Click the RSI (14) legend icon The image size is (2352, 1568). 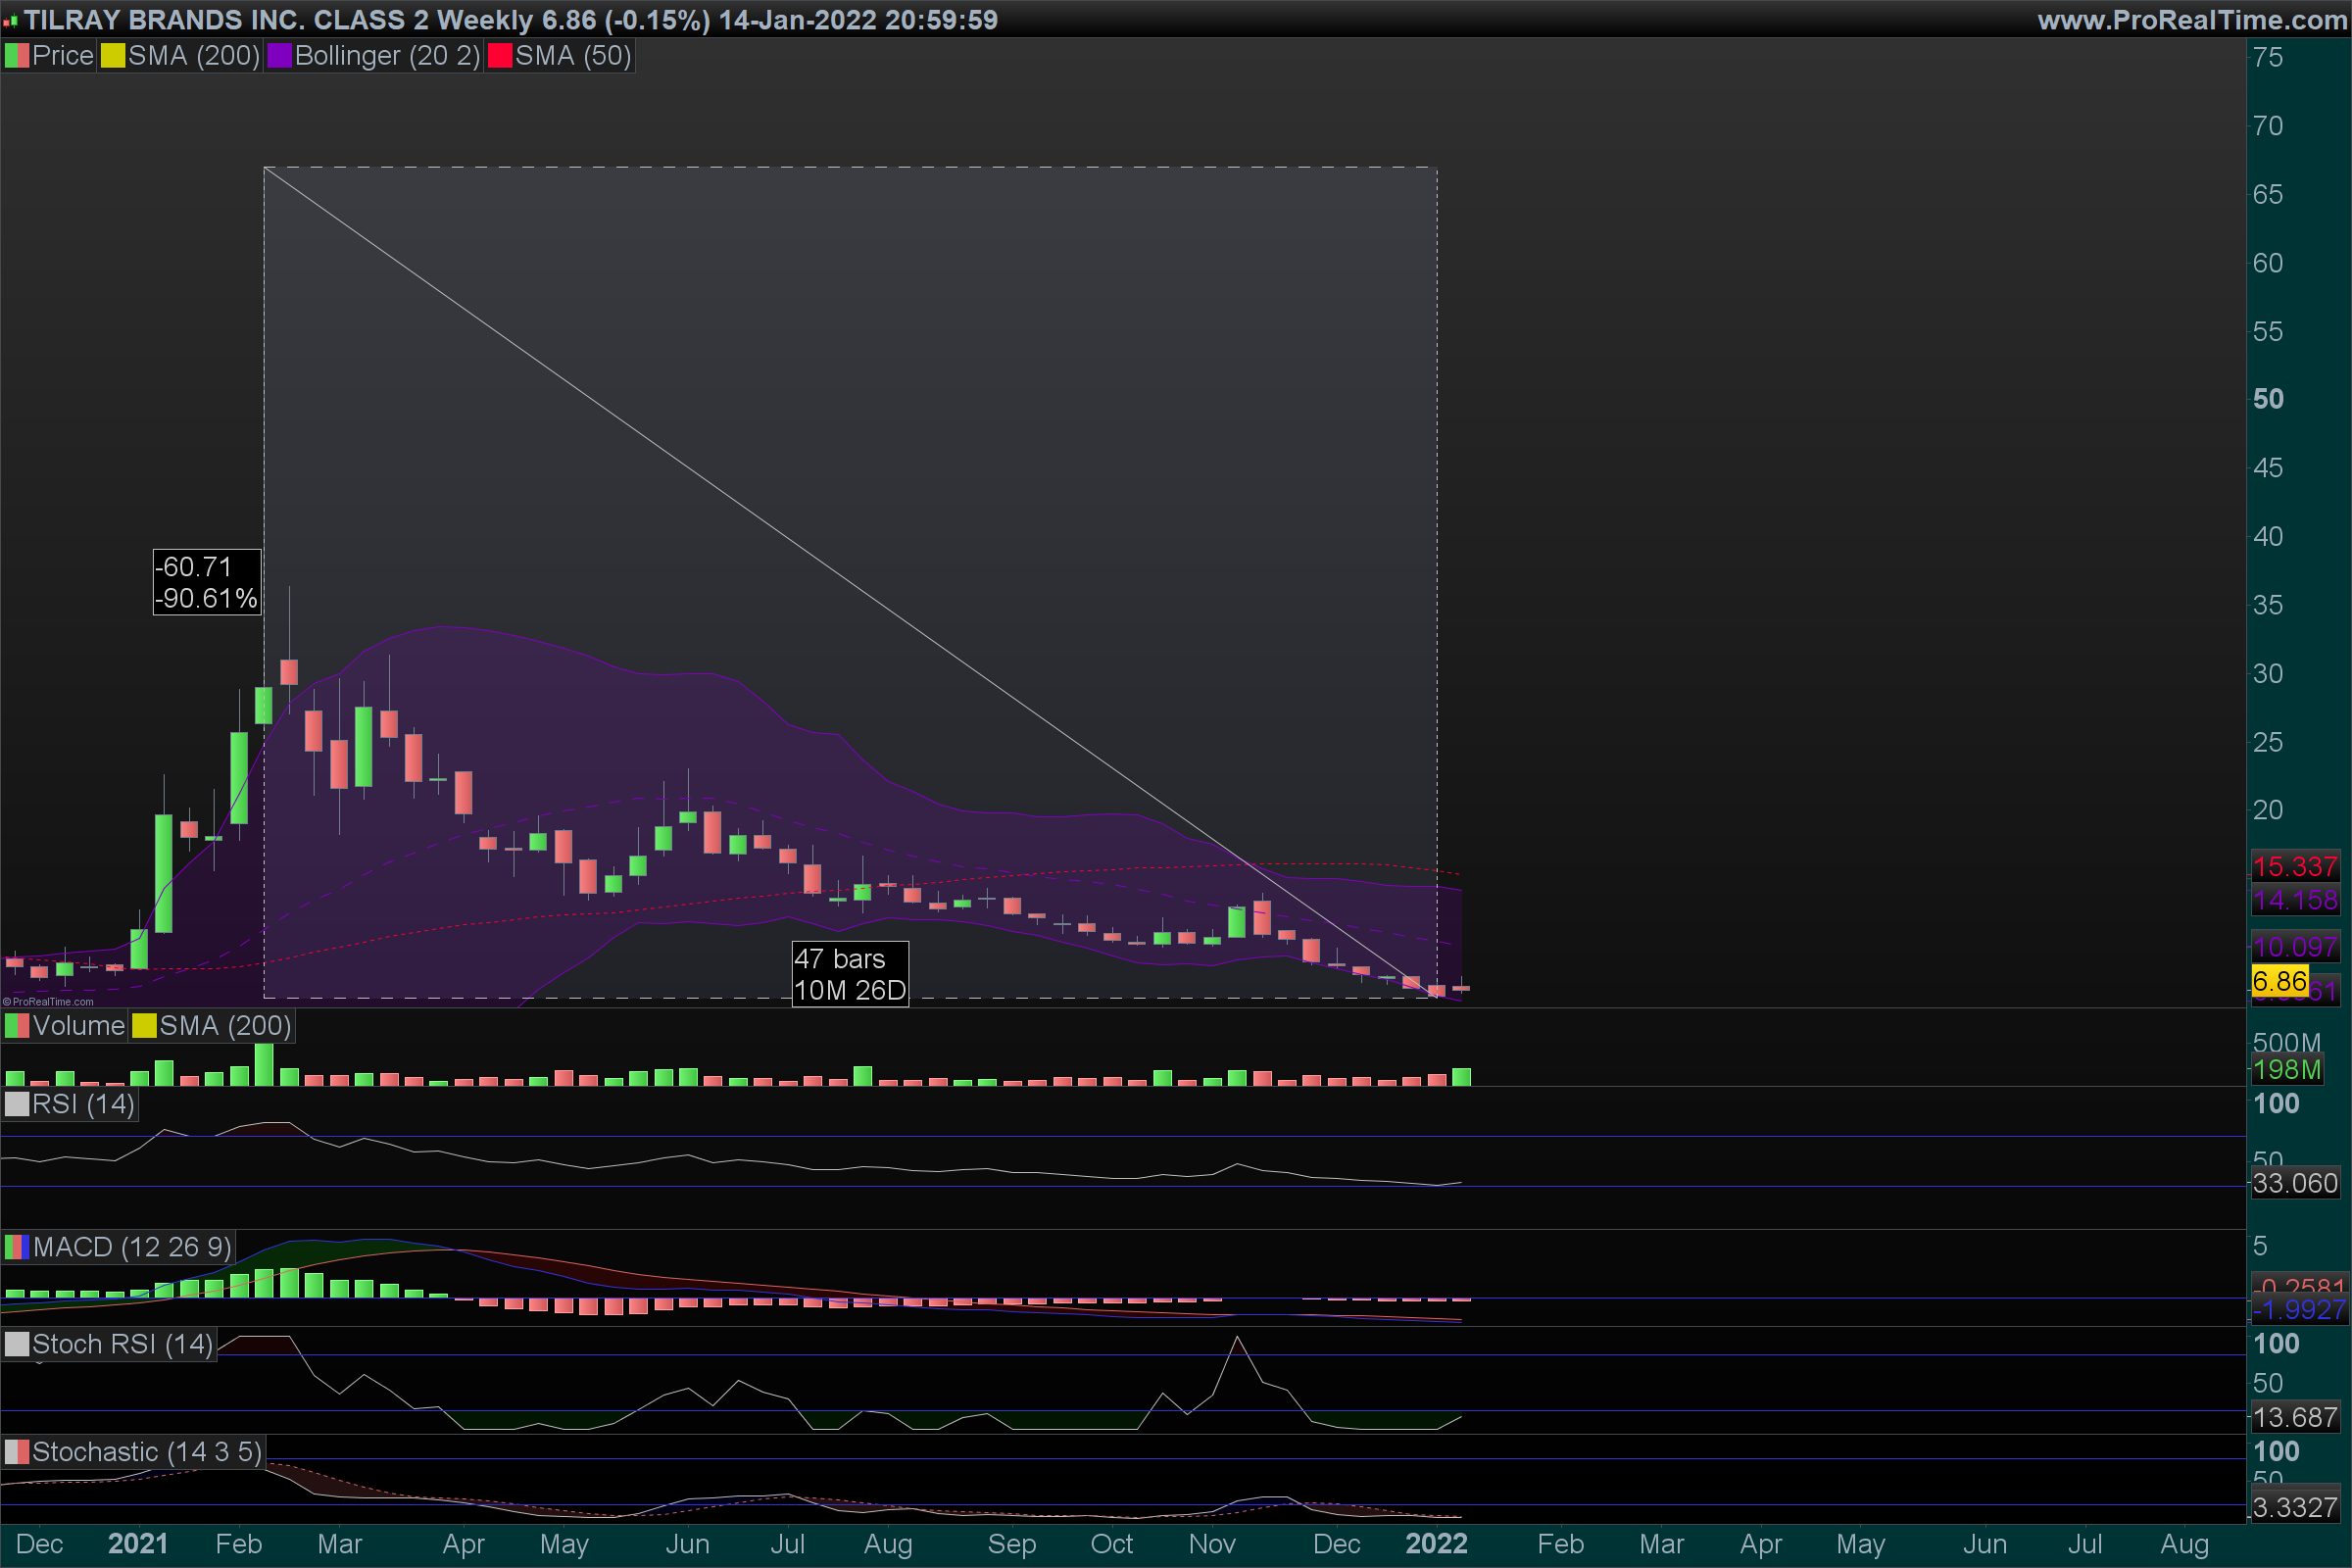click(x=17, y=1104)
